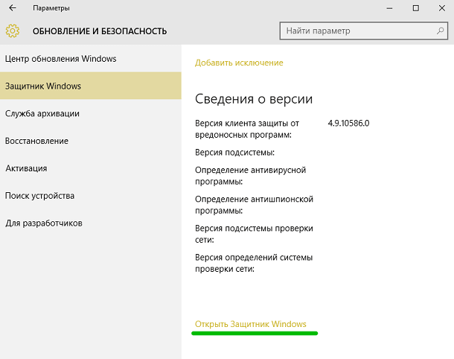Select Для разработчиков sidebar item
Image resolution: width=454 pixels, height=359 pixels.
[43, 223]
